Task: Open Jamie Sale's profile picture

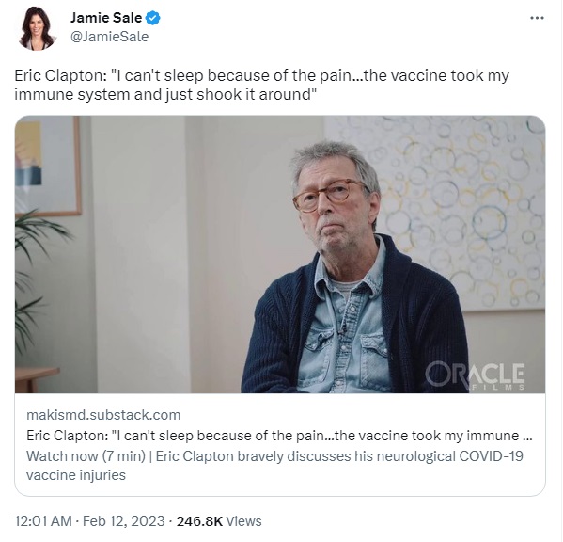Action: pyautogui.click(x=37, y=28)
